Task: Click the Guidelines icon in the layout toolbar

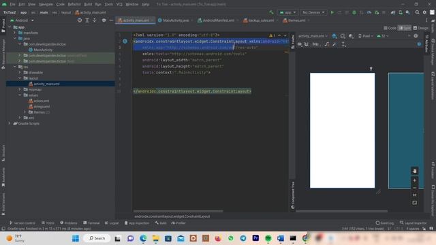Action: click(343, 44)
